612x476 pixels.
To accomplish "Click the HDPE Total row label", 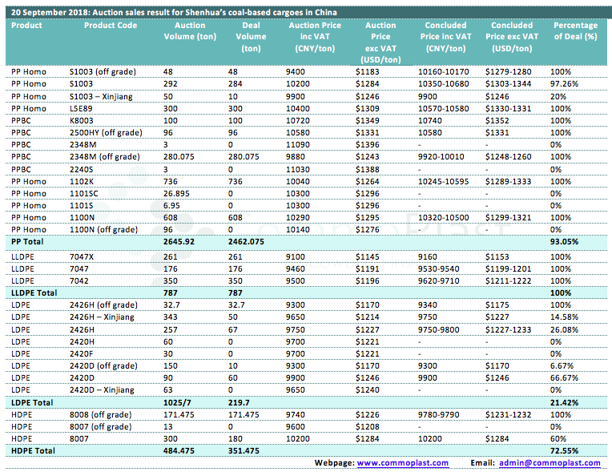I will click(x=31, y=452).
